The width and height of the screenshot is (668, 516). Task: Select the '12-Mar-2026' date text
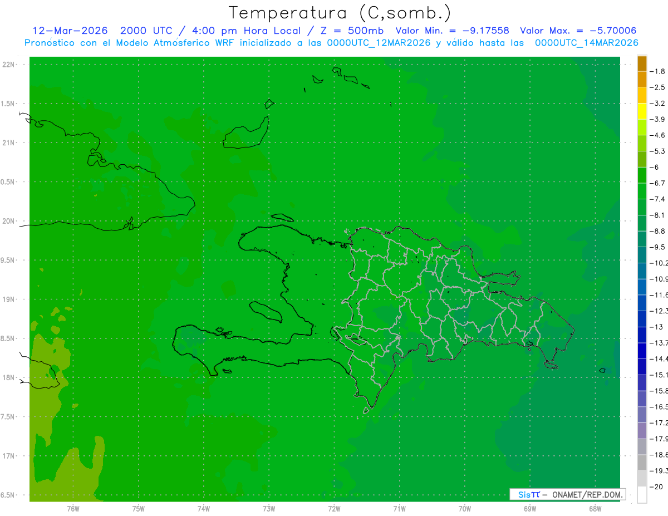point(71,31)
